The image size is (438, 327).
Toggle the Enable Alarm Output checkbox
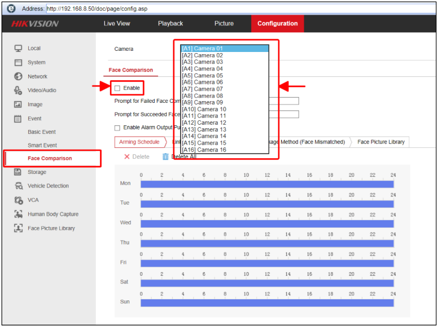coord(117,128)
